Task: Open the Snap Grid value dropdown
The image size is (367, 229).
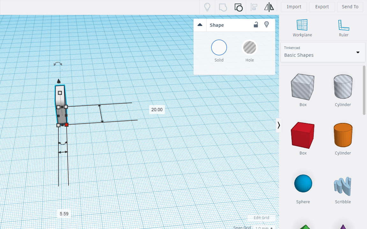Action: click(x=264, y=228)
